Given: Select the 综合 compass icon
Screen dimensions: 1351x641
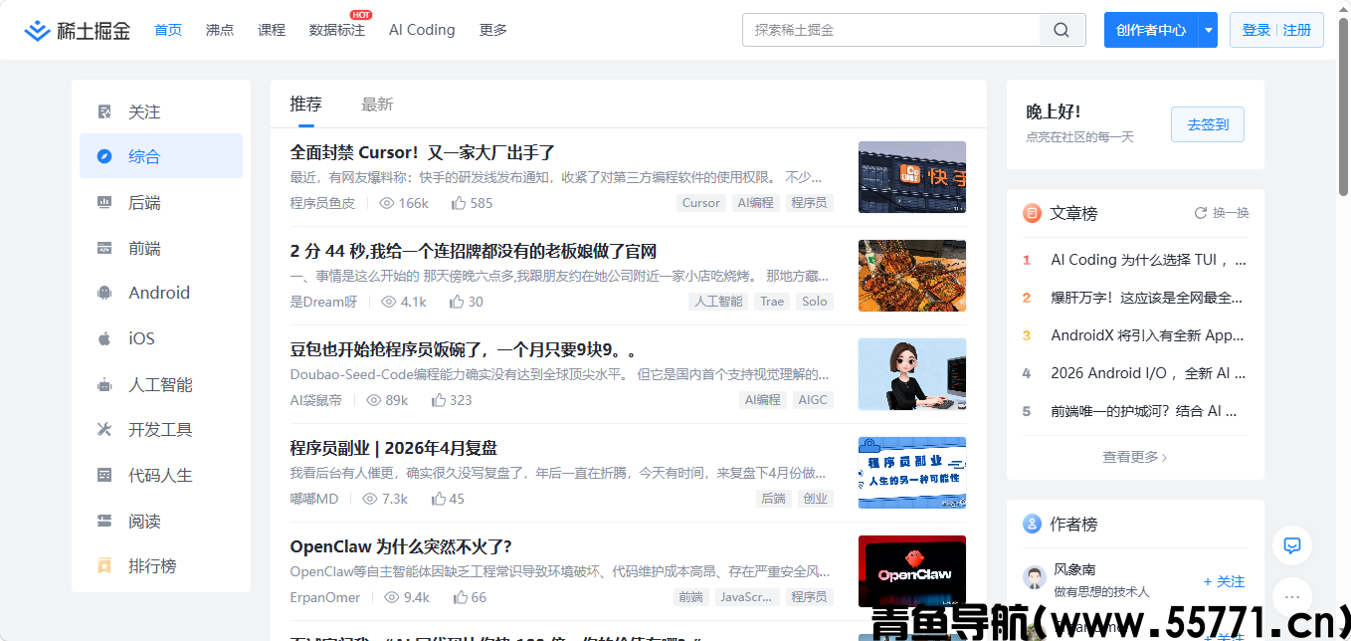Looking at the screenshot, I should click(x=104, y=156).
